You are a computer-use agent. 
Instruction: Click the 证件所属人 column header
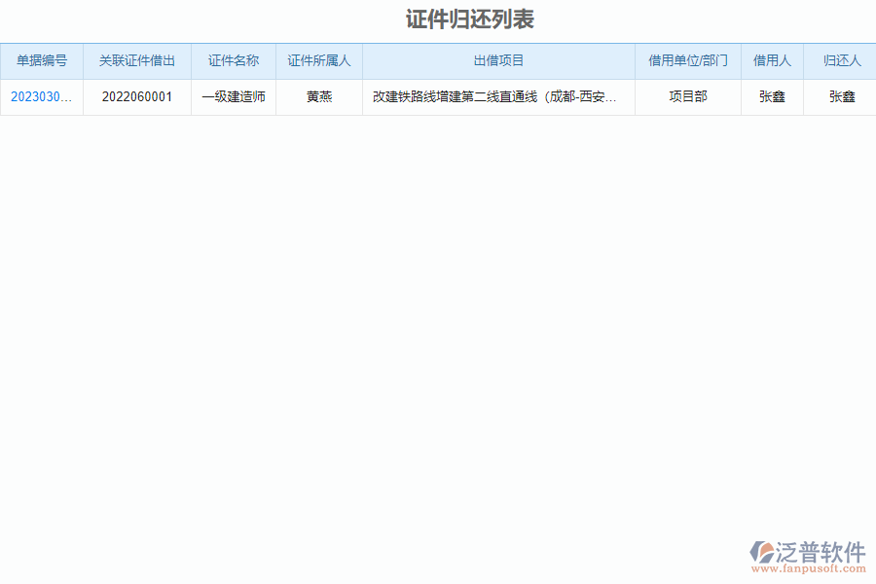(318, 60)
